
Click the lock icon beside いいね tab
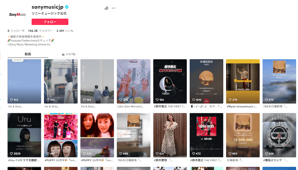(63, 54)
